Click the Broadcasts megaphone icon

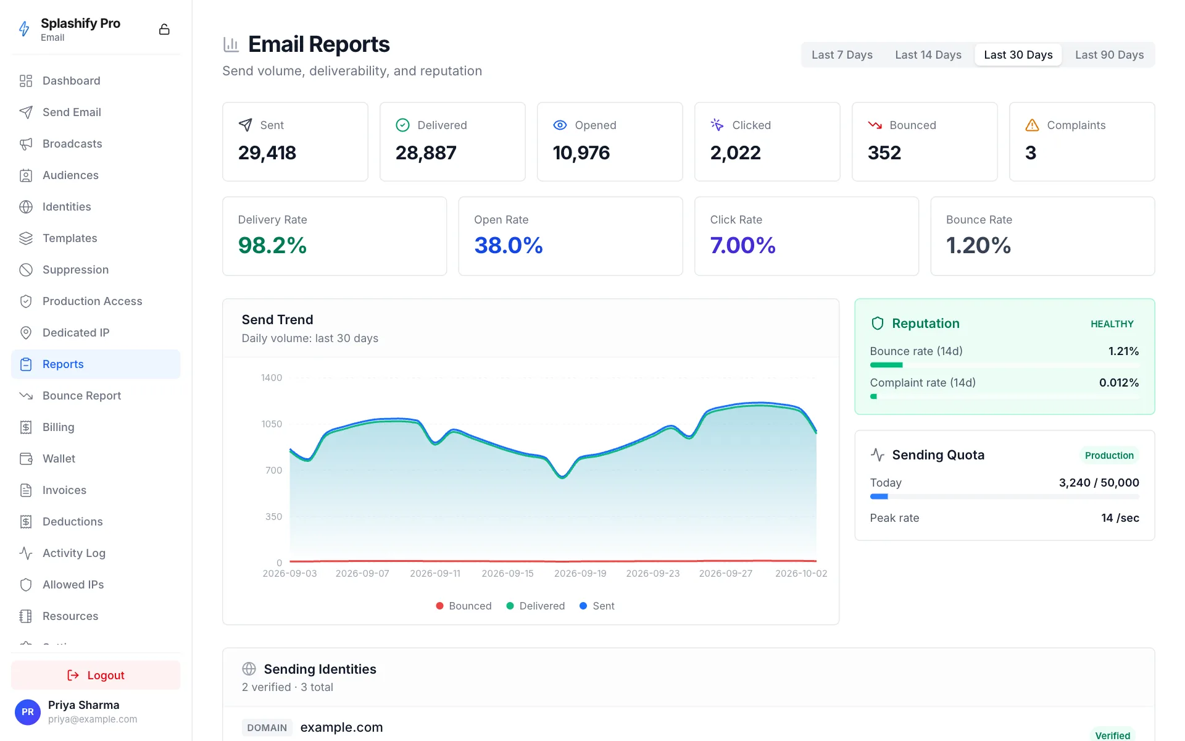[26, 144]
